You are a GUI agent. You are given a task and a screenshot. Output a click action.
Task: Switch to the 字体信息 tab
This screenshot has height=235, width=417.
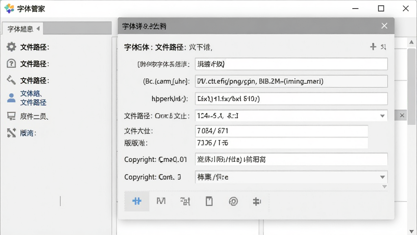(23, 29)
